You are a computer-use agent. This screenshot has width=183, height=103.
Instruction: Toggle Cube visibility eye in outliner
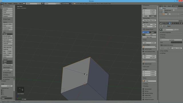178,14
